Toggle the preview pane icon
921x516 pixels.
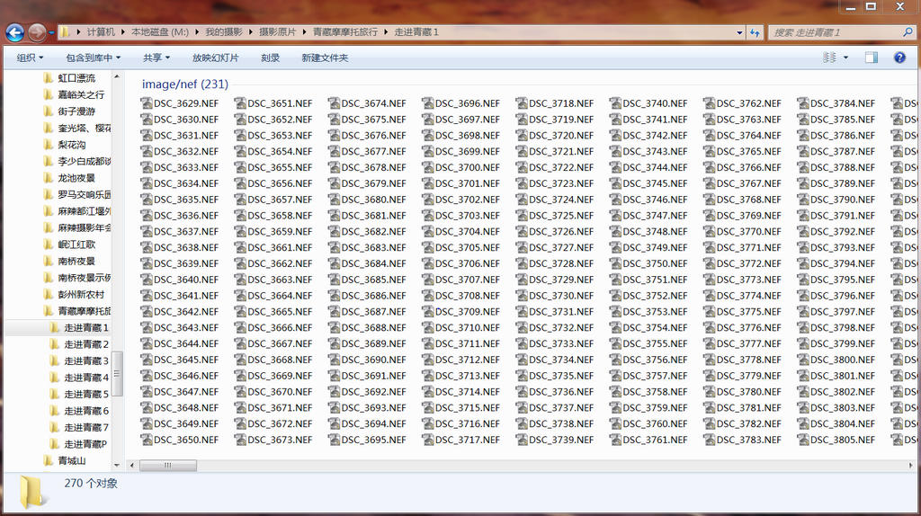(871, 58)
